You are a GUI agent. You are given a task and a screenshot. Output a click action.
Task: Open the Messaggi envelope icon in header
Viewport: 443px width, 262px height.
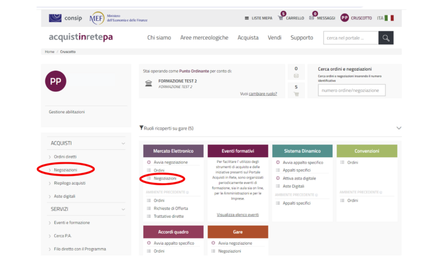coord(312,18)
